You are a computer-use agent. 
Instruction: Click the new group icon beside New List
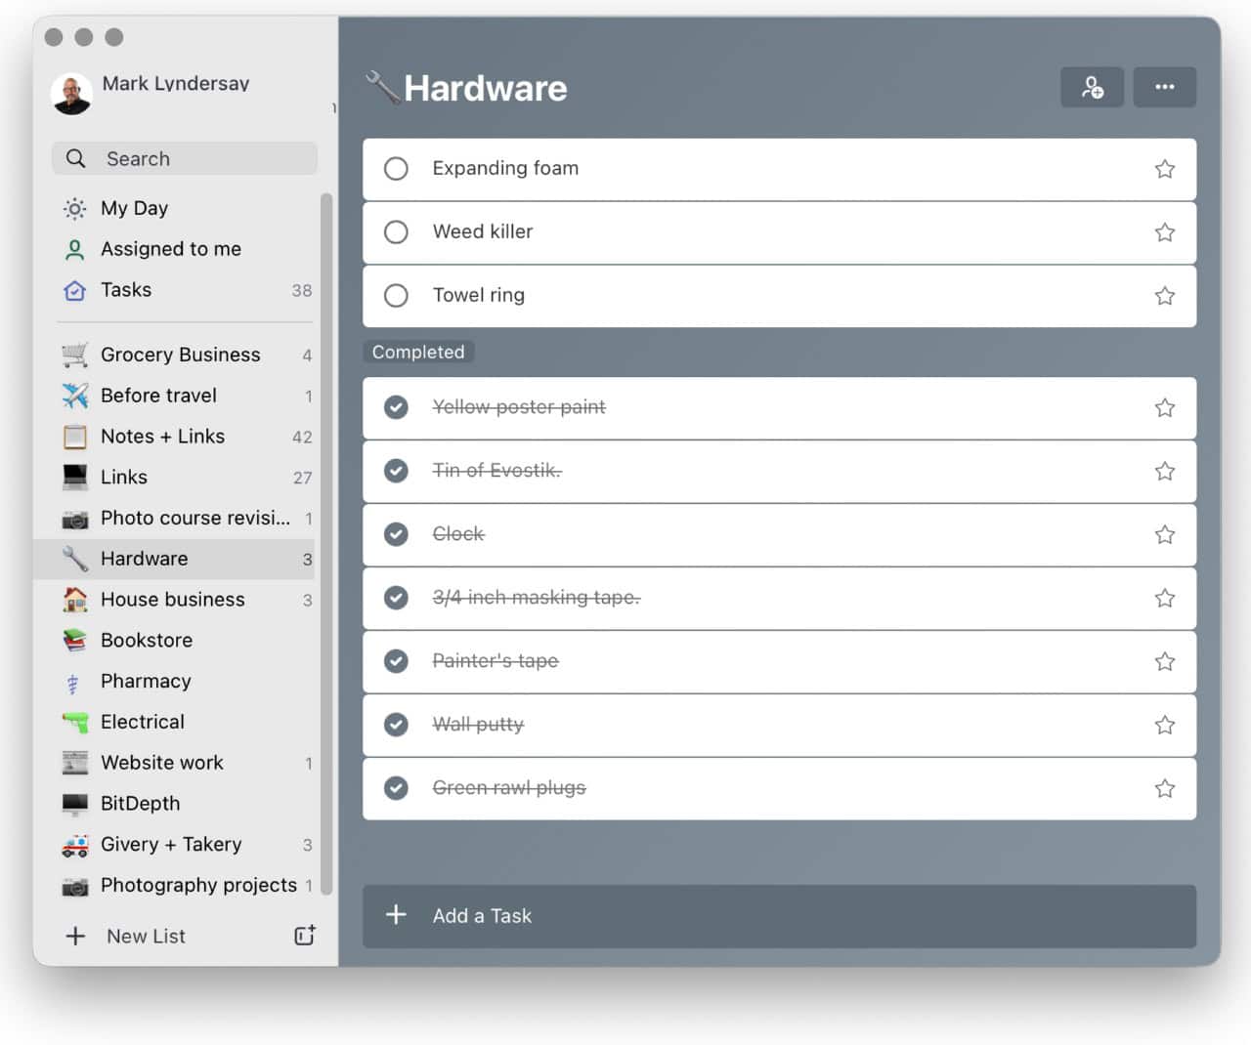point(305,936)
